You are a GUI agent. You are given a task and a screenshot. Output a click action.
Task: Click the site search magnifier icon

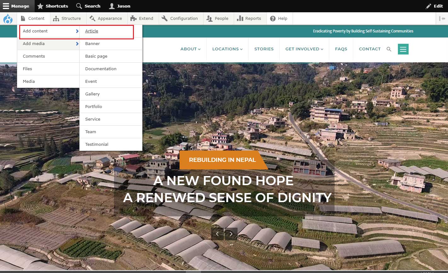(x=389, y=49)
